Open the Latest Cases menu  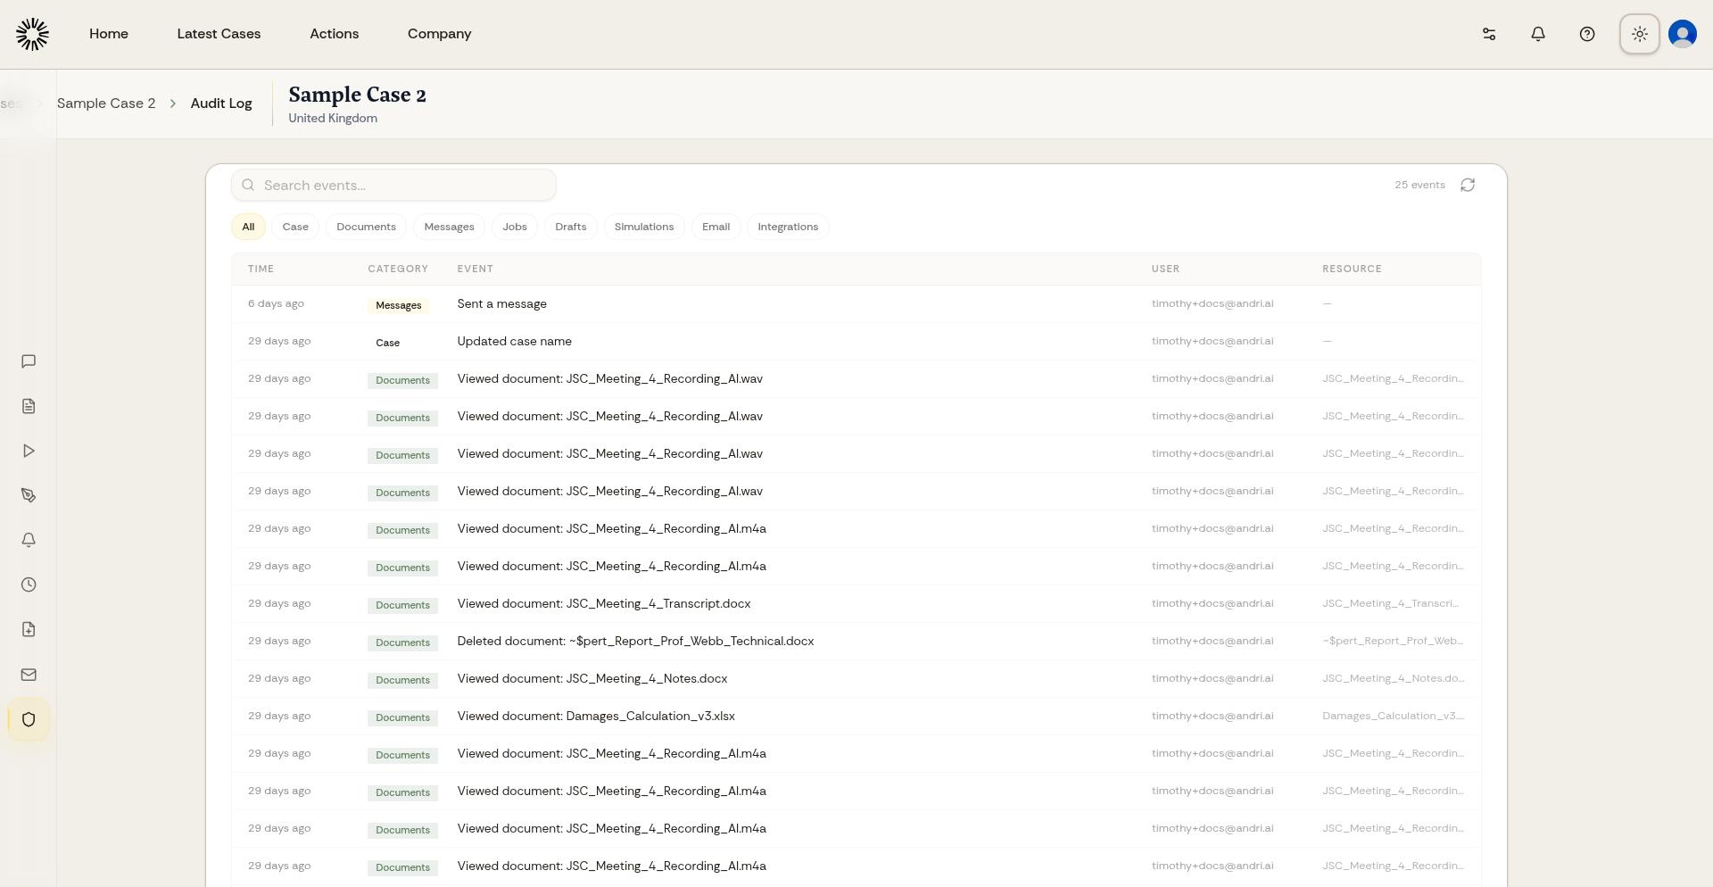click(219, 33)
